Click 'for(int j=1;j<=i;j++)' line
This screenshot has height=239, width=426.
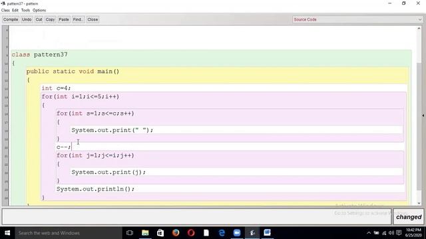95,155
